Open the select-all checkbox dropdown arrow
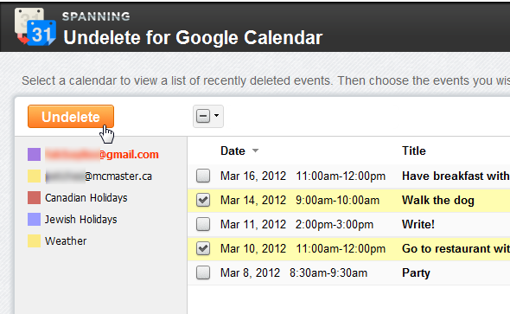The width and height of the screenshot is (510, 314). point(216,116)
